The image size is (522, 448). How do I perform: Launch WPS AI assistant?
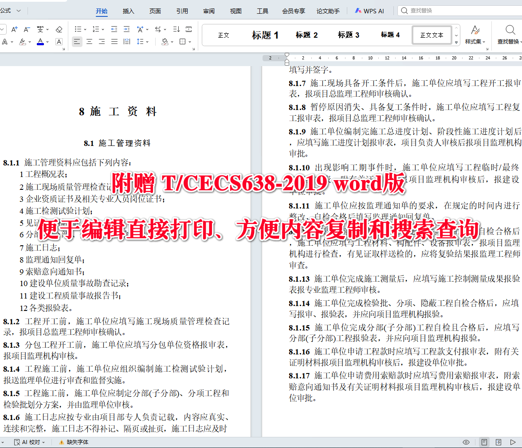(369, 11)
